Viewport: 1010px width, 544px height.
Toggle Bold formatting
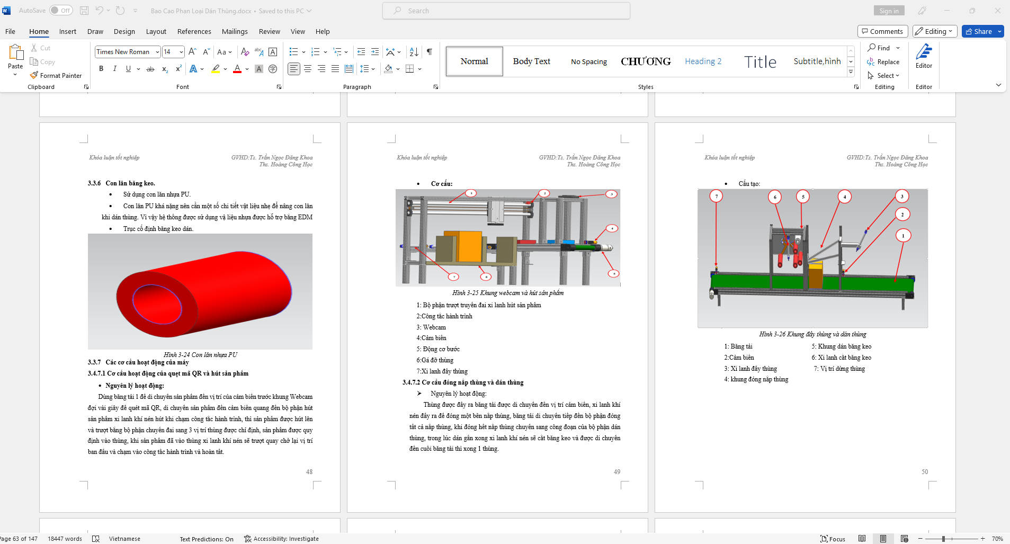coord(101,69)
